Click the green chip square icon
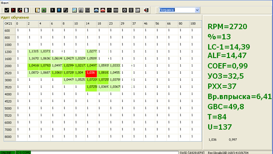The width and height of the screenshot is (273, 154). coord(44,10)
